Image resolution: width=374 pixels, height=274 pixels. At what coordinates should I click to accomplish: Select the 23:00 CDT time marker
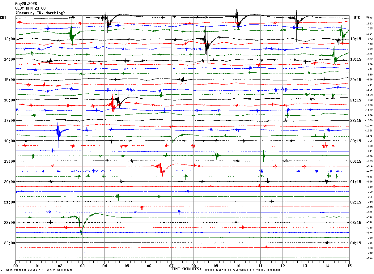coord(9,243)
